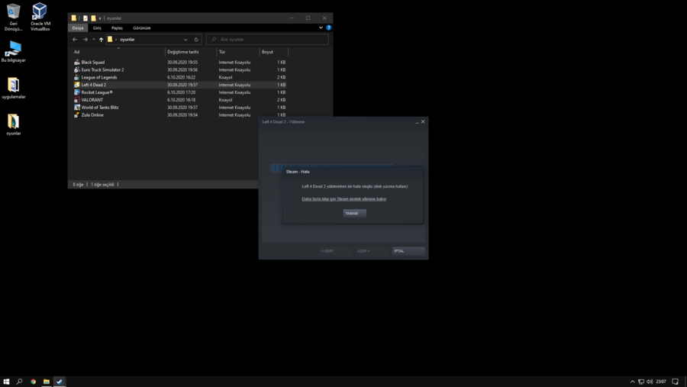Click the Left 4 Dead 2 icon
Viewport: 687px width, 387px height.
click(x=76, y=85)
